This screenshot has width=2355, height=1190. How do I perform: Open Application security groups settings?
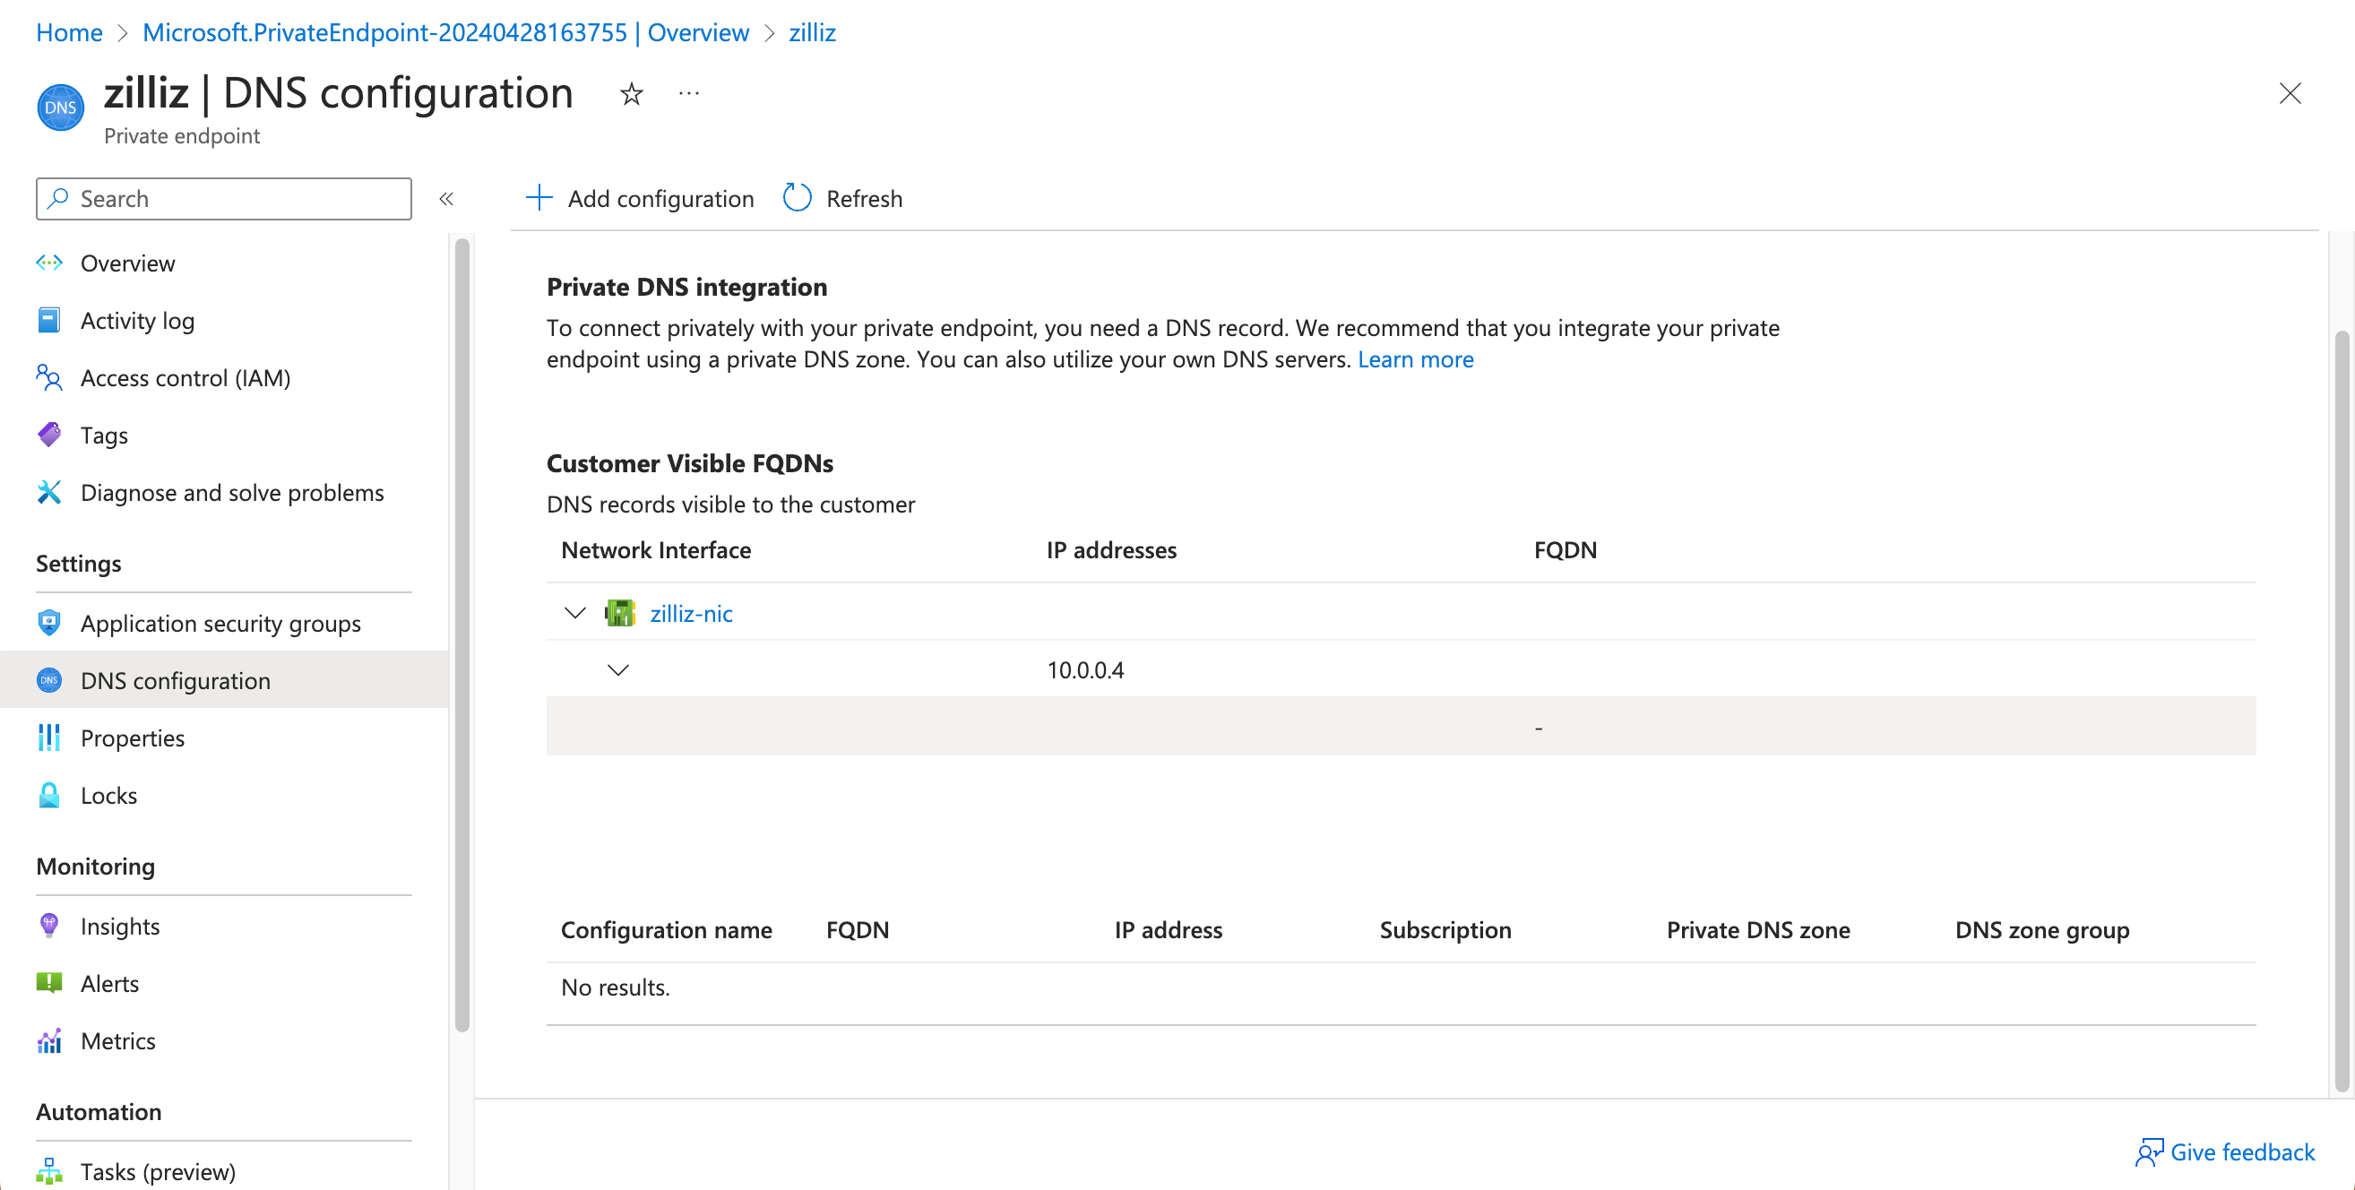click(x=220, y=624)
